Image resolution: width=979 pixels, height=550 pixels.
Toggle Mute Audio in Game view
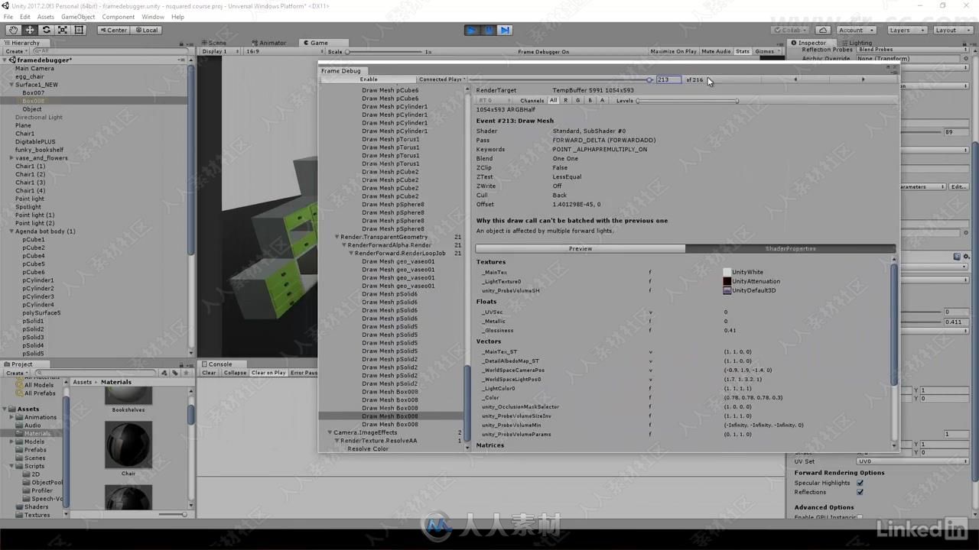pos(716,51)
